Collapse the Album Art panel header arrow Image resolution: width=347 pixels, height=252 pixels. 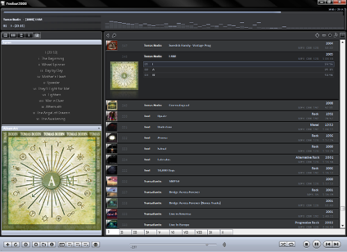pyautogui.click(x=99, y=128)
